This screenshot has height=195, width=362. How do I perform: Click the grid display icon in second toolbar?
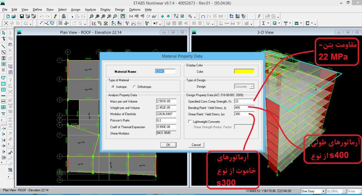pyautogui.click(x=61, y=23)
